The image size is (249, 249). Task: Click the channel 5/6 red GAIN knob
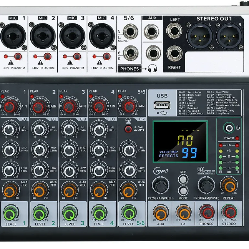click(x=129, y=107)
